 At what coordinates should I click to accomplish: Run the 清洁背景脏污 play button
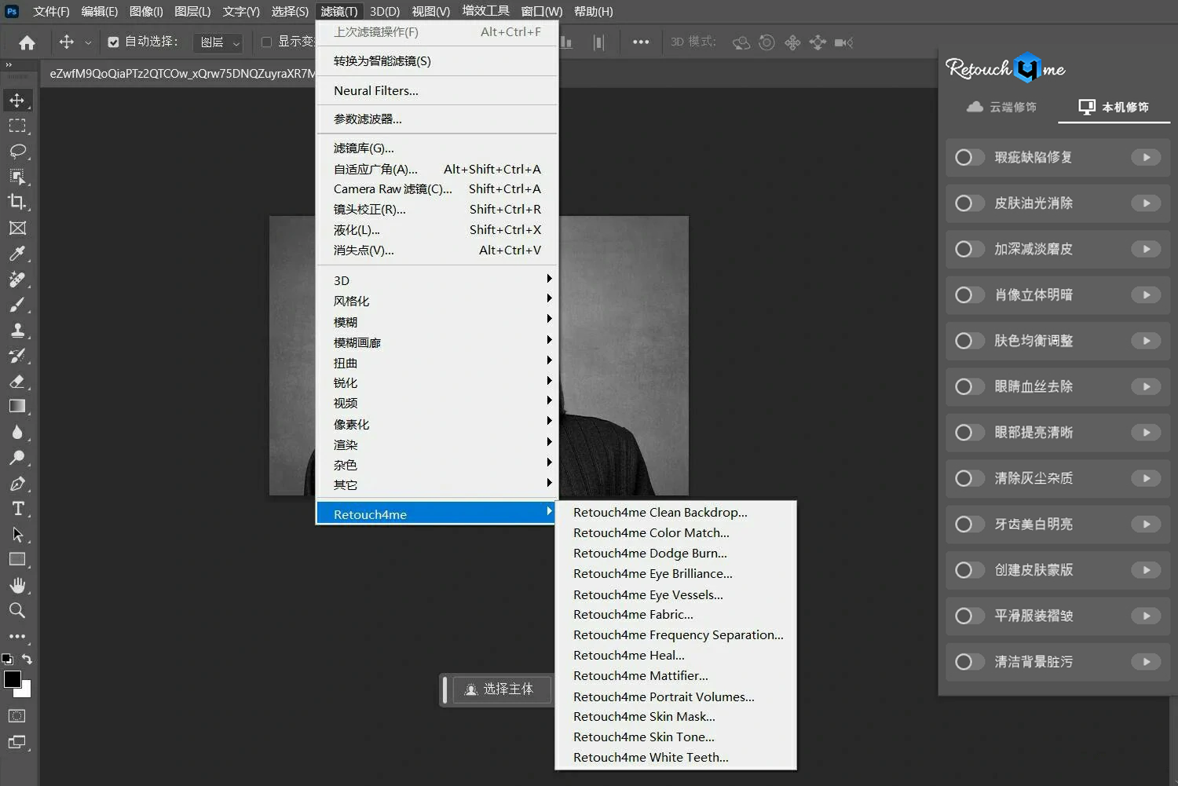(x=1146, y=662)
